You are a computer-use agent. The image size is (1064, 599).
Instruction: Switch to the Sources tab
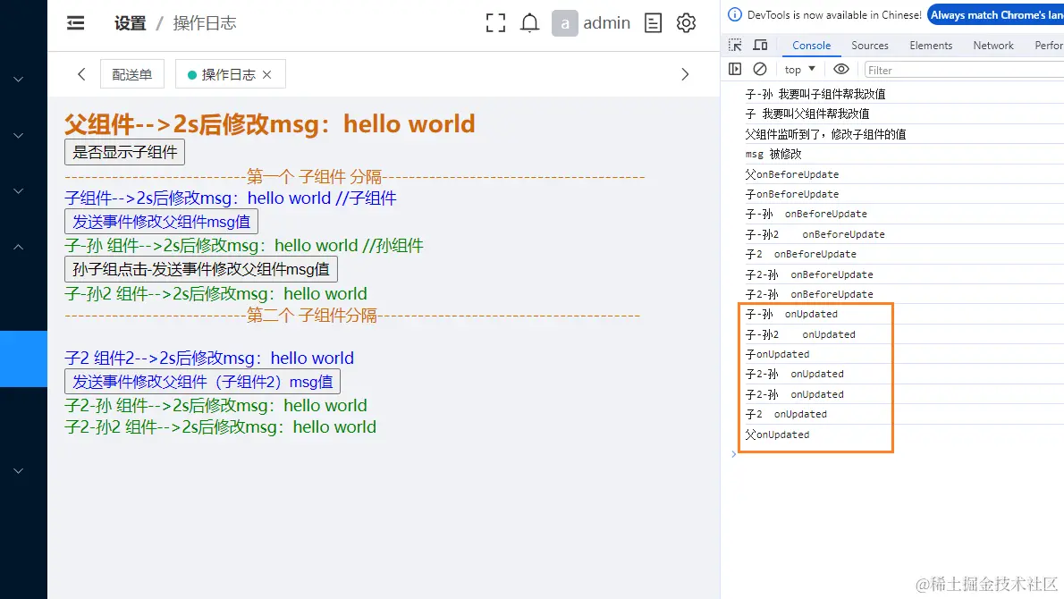pos(870,46)
